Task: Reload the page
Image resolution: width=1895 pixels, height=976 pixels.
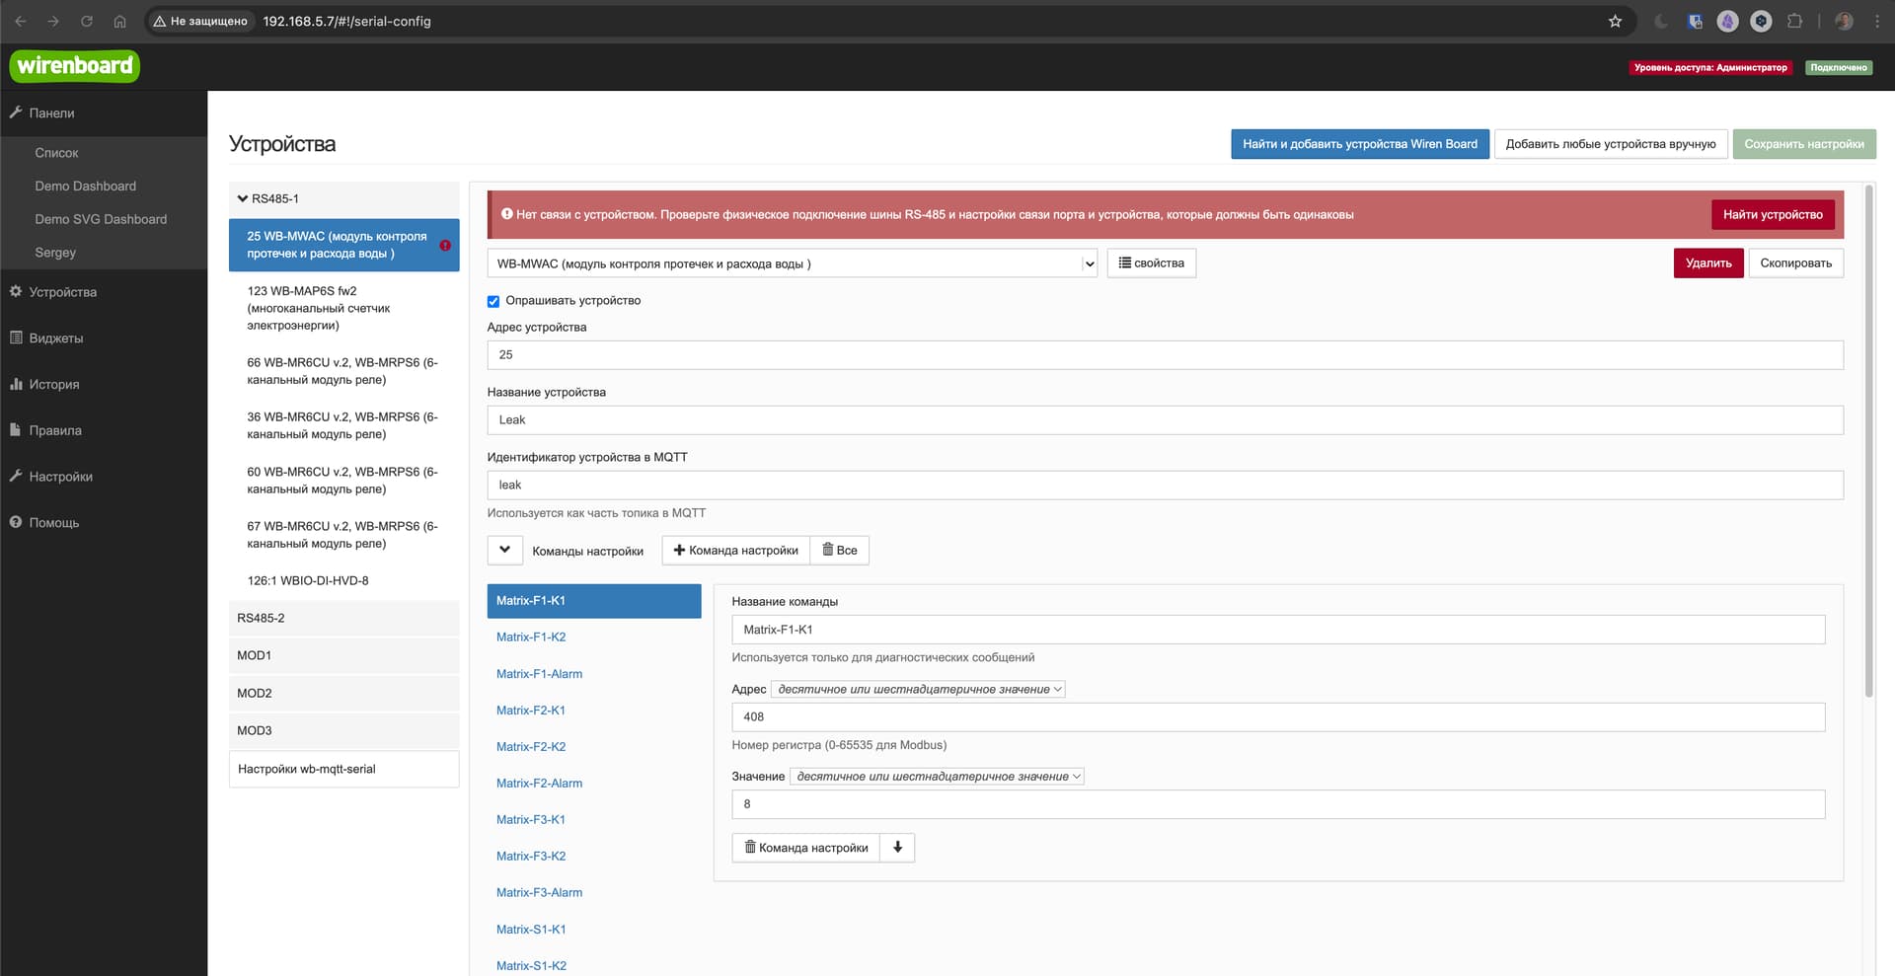Action: (87, 21)
